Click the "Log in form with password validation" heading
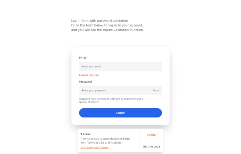 coord(100,21)
